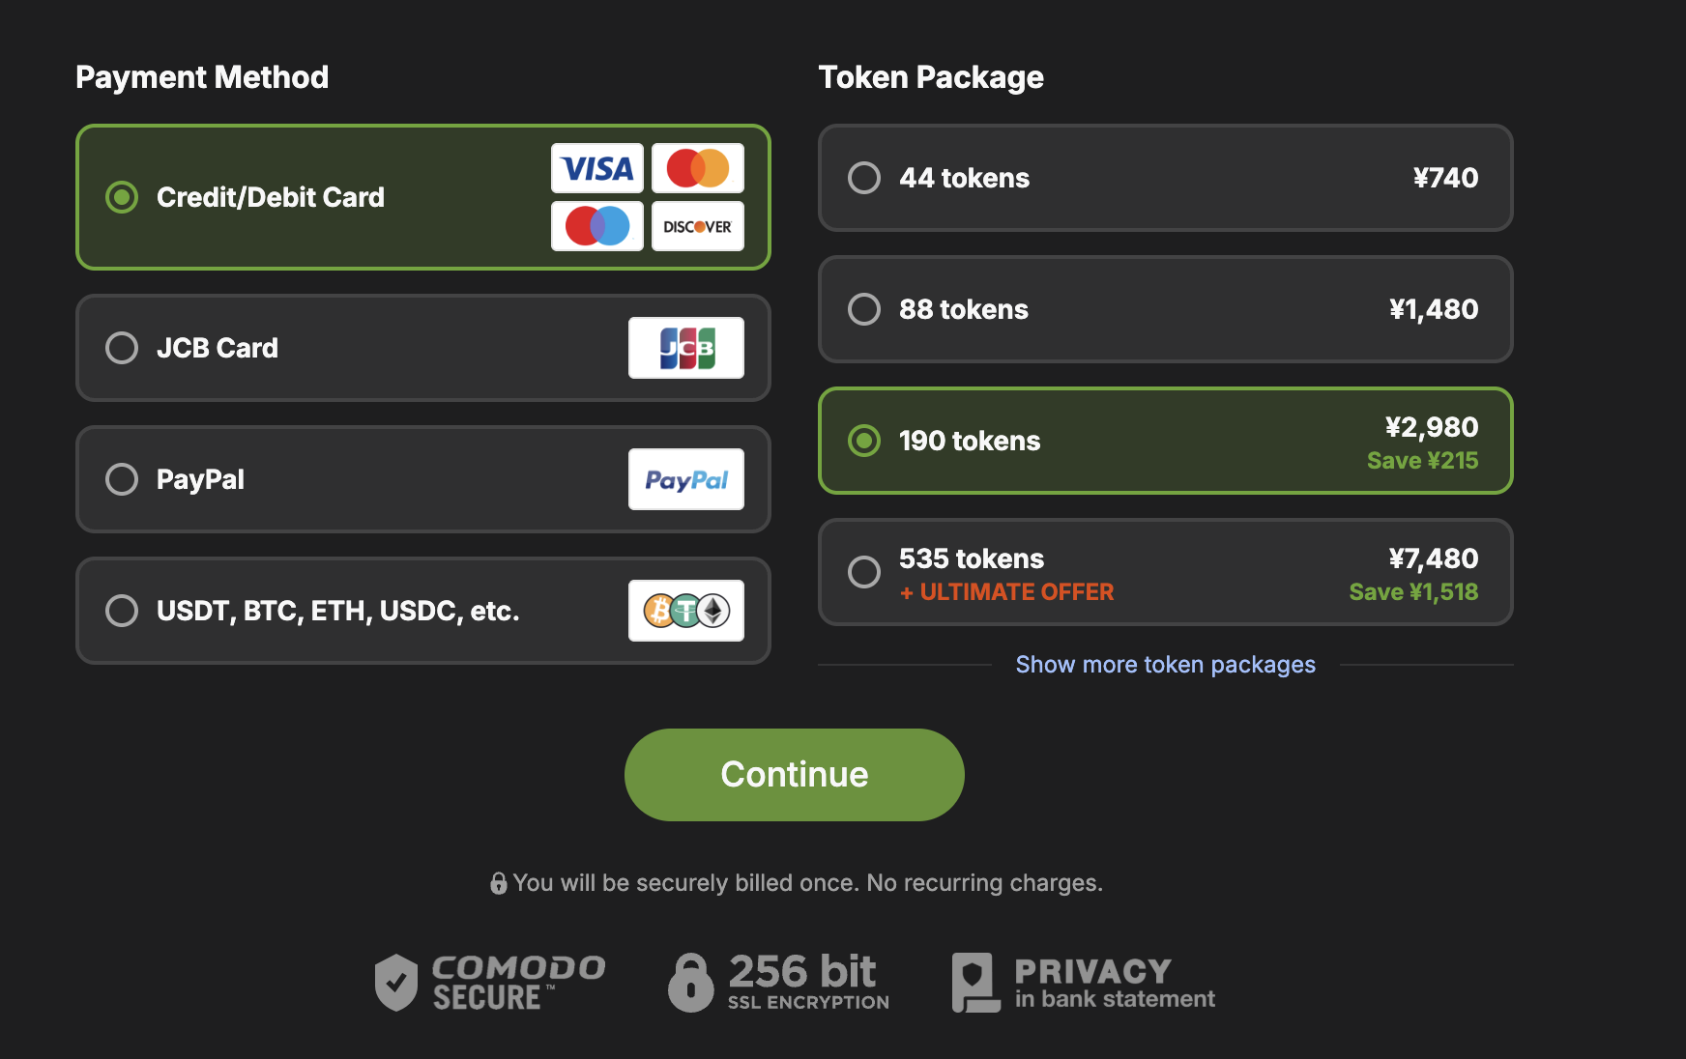Pick USDT, BTC, ETH crypto payment radio
This screenshot has height=1059, width=1686.
pos(122,611)
